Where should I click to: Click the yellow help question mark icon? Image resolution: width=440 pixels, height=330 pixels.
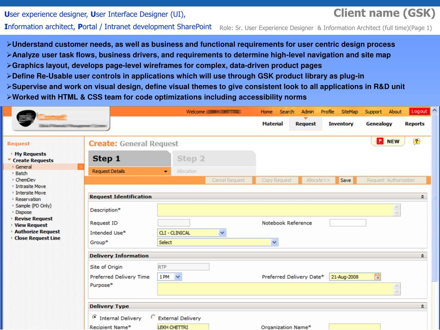(416, 141)
